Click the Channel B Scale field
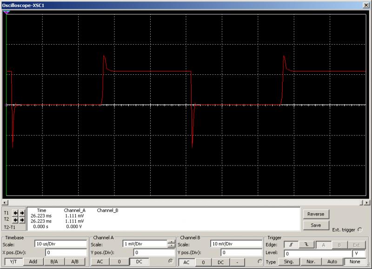372x269 pixels. [236, 244]
